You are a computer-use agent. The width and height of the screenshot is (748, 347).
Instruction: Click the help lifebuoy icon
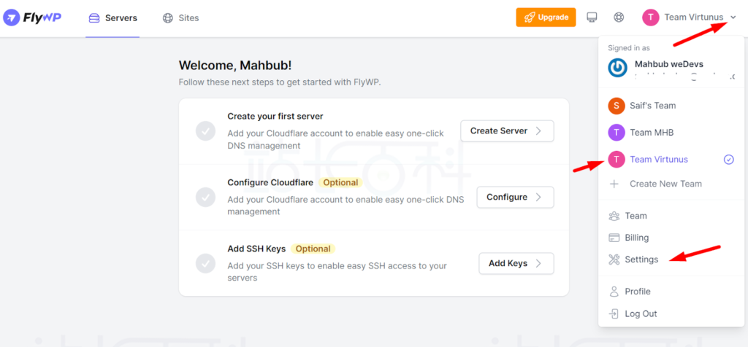point(619,17)
